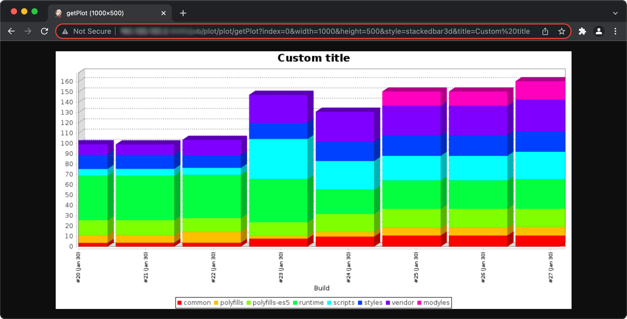This screenshot has height=319, width=627.
Task: Click the Jenkins favicon on the tab
Action: 59,13
